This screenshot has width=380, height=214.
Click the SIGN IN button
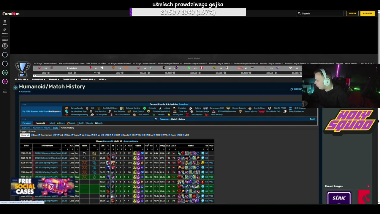pyautogui.click(x=352, y=13)
